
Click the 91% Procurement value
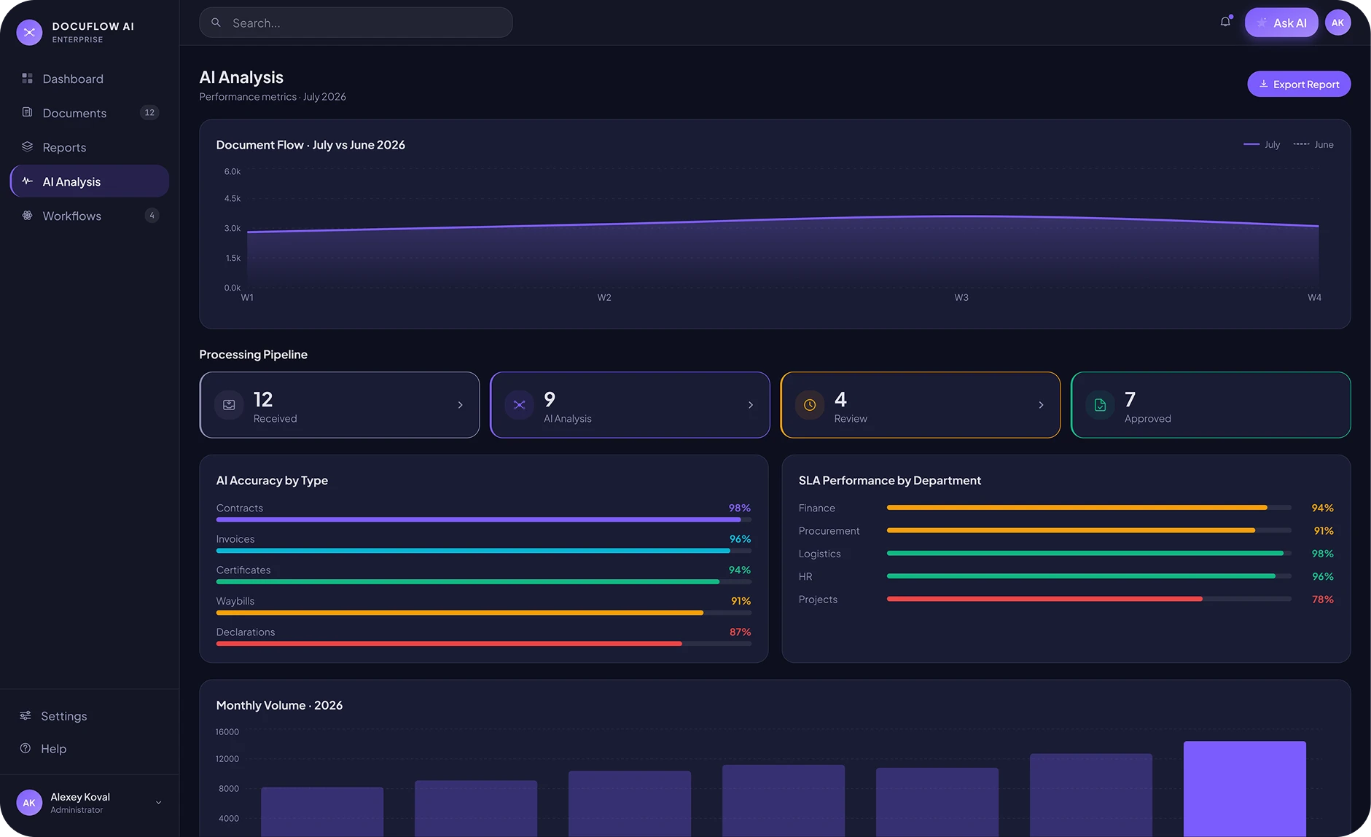coord(1324,531)
